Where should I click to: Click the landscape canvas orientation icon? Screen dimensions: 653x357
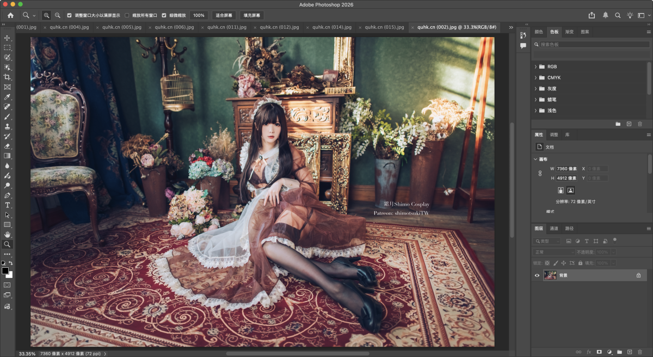570,190
